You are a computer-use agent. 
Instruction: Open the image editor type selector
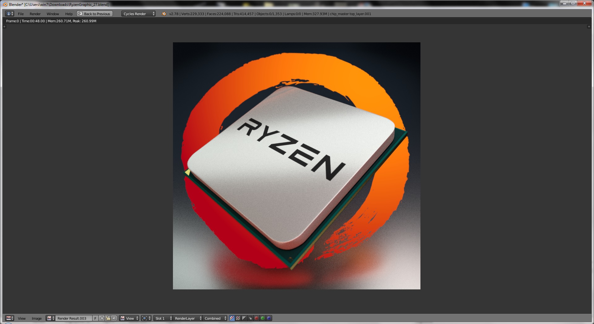coord(10,318)
